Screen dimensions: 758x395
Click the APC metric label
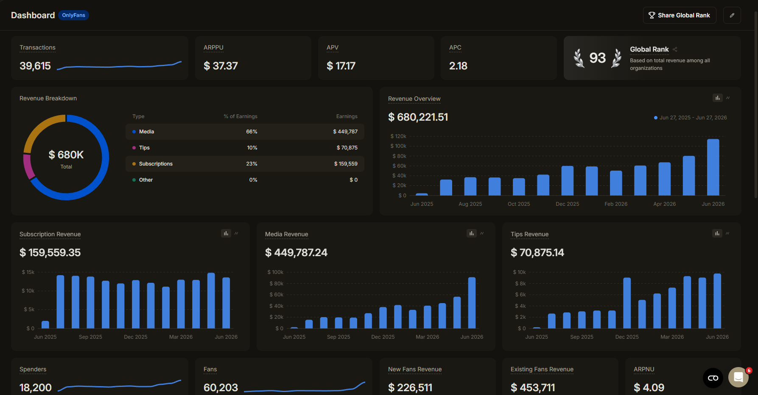tap(455, 47)
